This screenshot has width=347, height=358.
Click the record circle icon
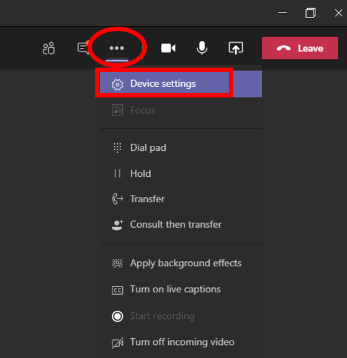coord(117,316)
